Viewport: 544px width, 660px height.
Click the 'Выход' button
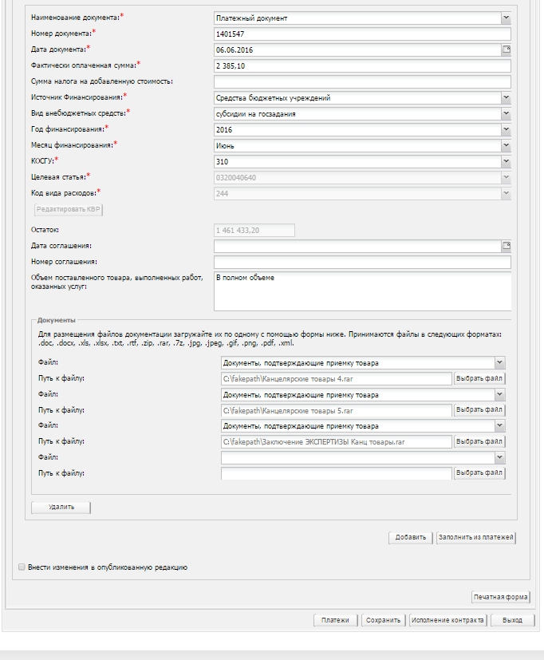click(x=512, y=620)
